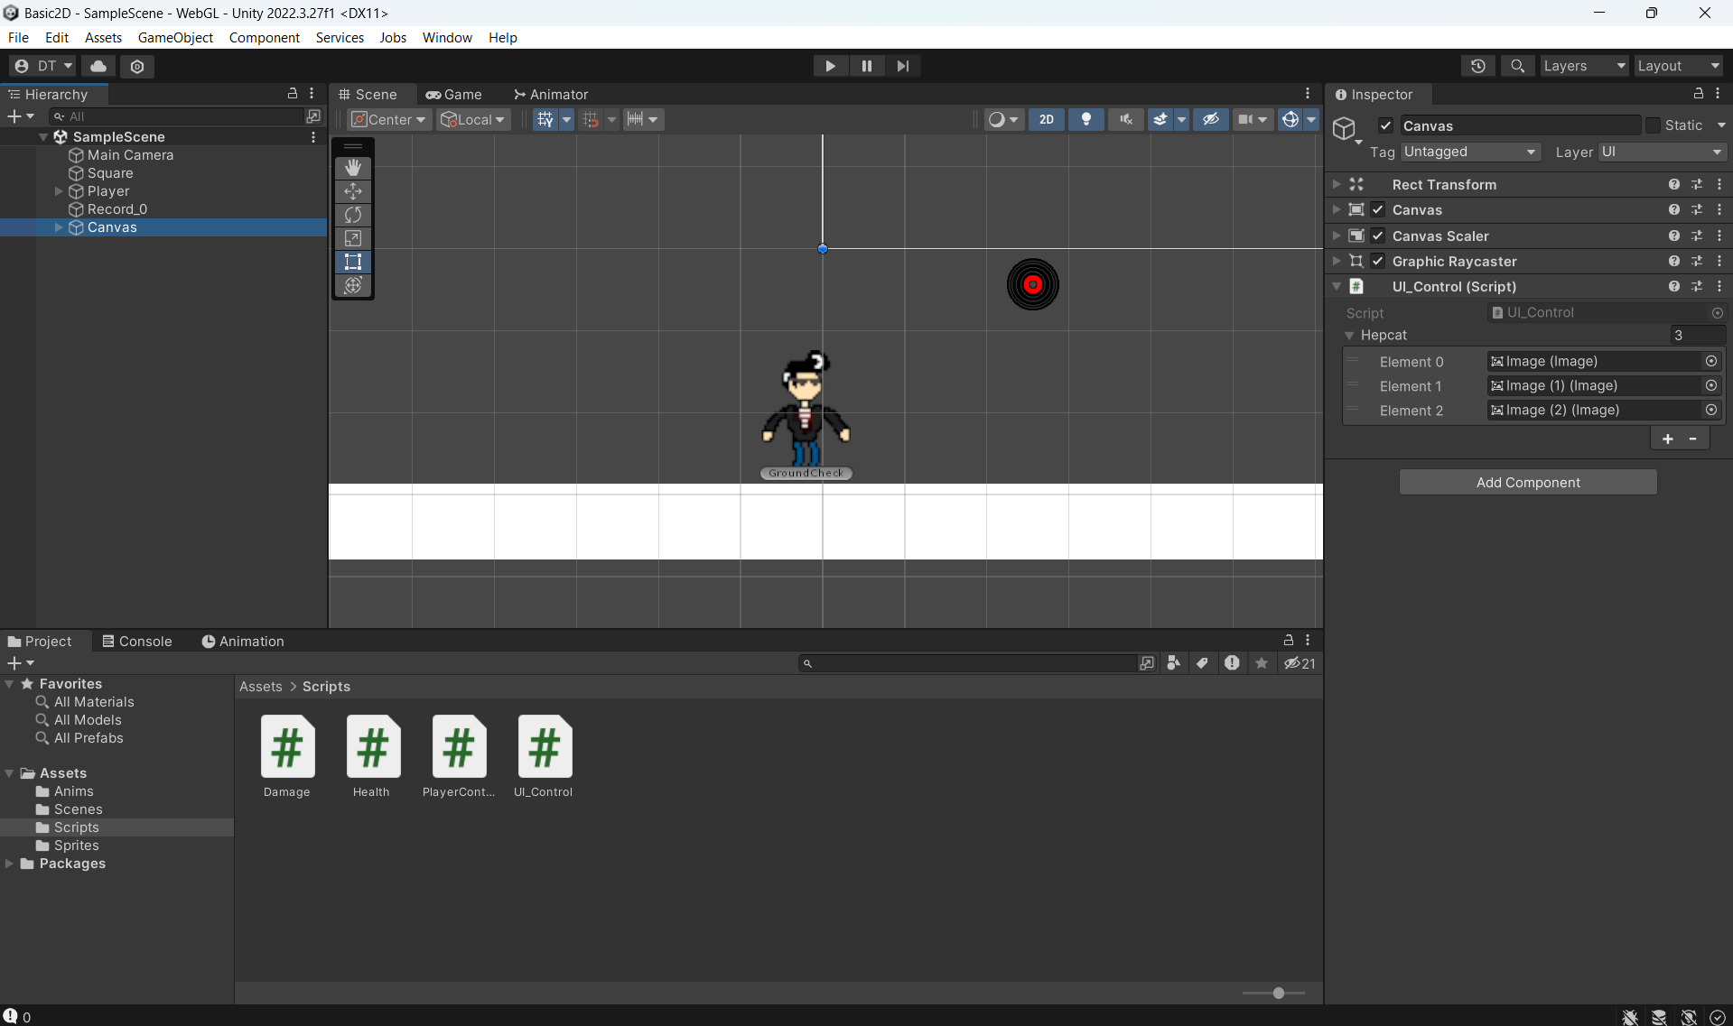Open the Layers dropdown in toolbar
This screenshot has height=1026, width=1733.
point(1583,66)
